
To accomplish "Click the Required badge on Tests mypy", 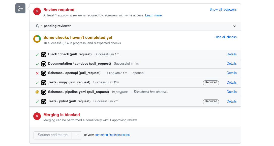I will click(211, 82).
